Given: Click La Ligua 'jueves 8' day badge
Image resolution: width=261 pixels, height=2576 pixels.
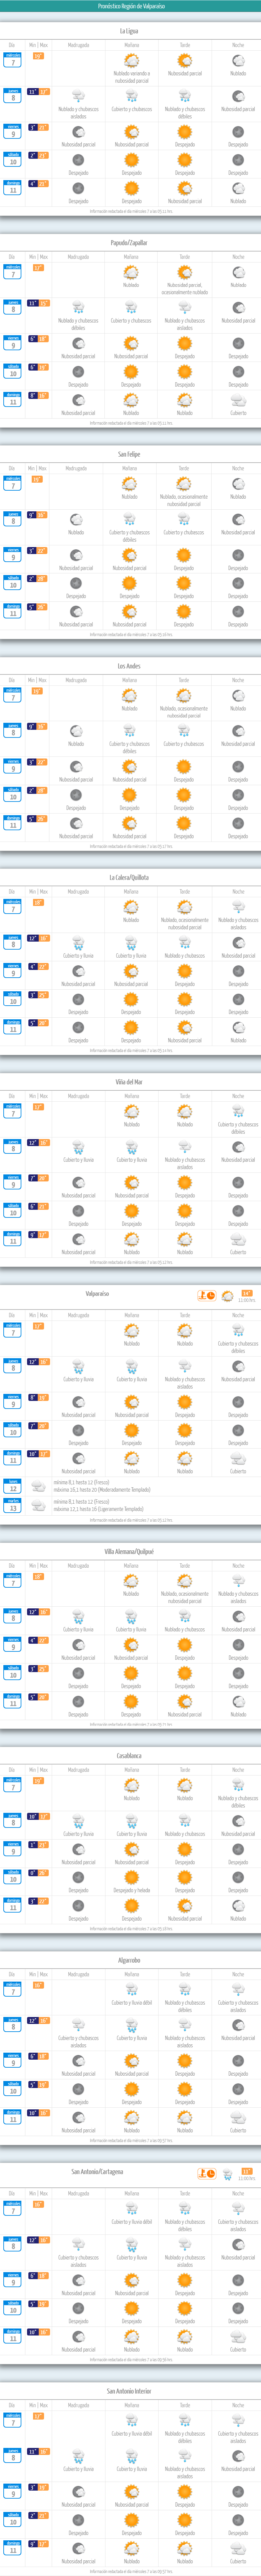Looking at the screenshot, I should [12, 96].
